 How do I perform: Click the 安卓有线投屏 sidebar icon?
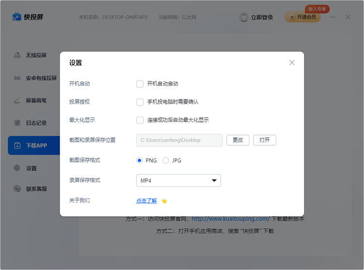coord(17,78)
